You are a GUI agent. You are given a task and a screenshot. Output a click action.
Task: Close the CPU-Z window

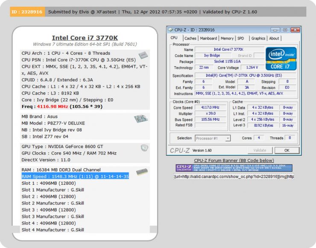click(x=295, y=30)
